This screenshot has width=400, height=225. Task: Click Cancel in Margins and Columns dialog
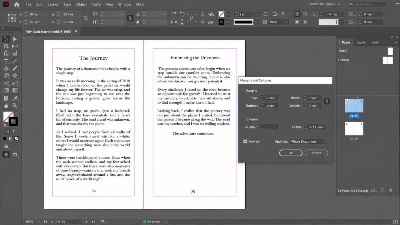click(x=316, y=153)
